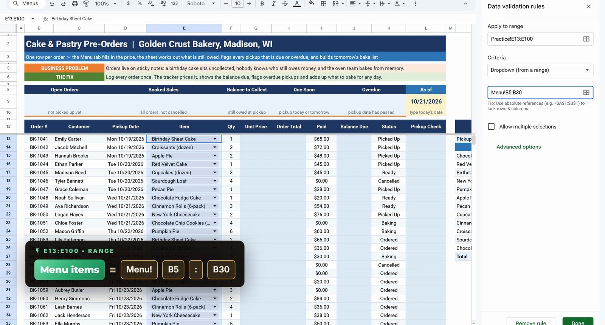Click the Advanced options link

(518, 147)
